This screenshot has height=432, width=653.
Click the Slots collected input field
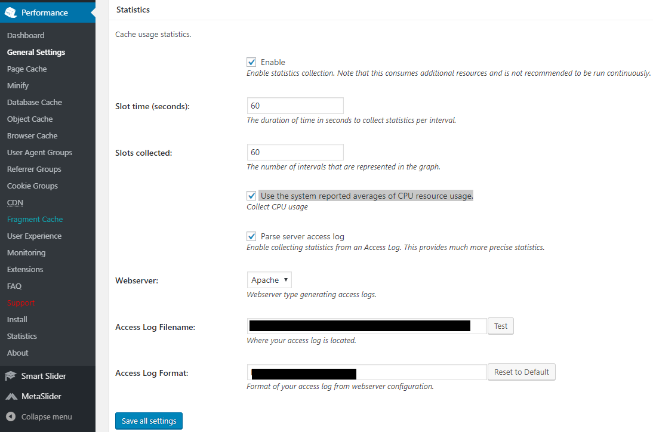pos(295,152)
